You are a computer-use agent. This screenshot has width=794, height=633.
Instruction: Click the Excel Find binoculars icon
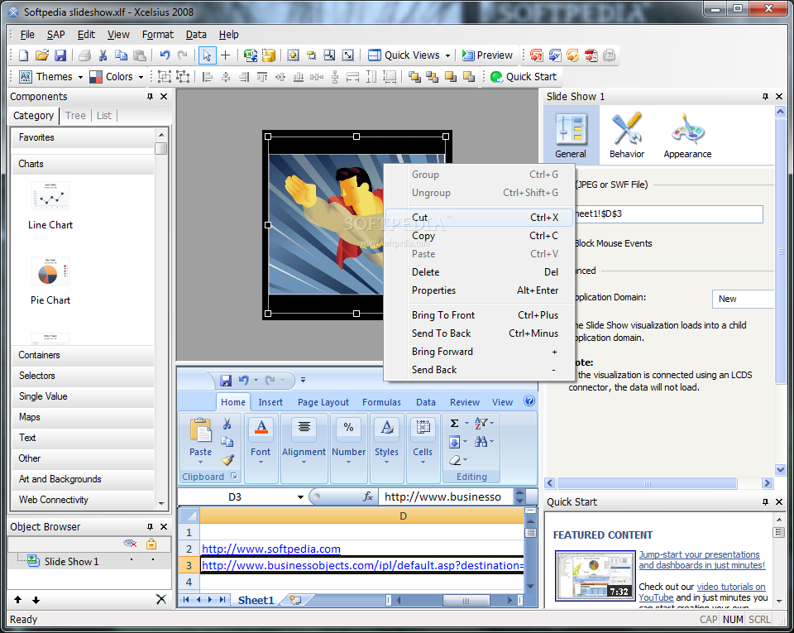tap(481, 442)
